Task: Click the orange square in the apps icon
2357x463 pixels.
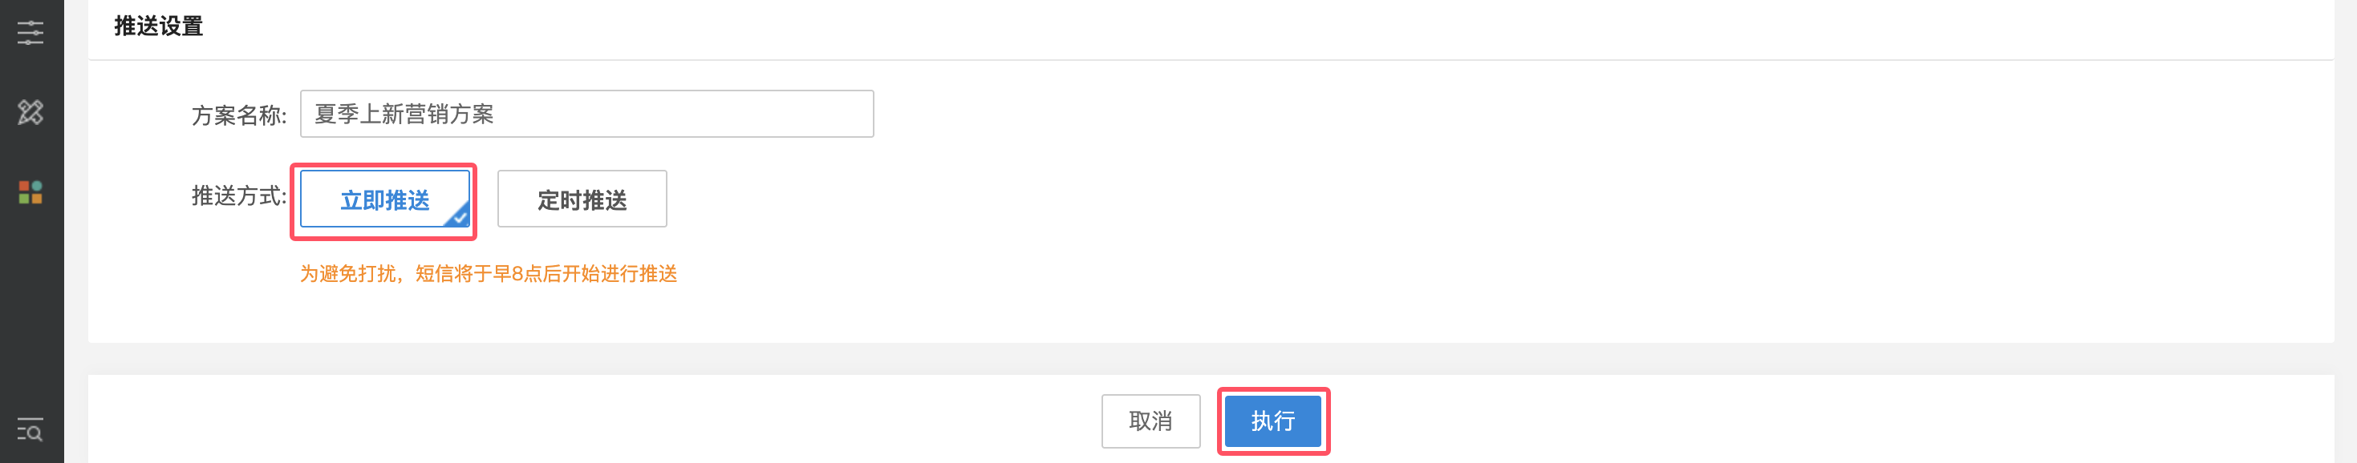Action: tap(38, 199)
